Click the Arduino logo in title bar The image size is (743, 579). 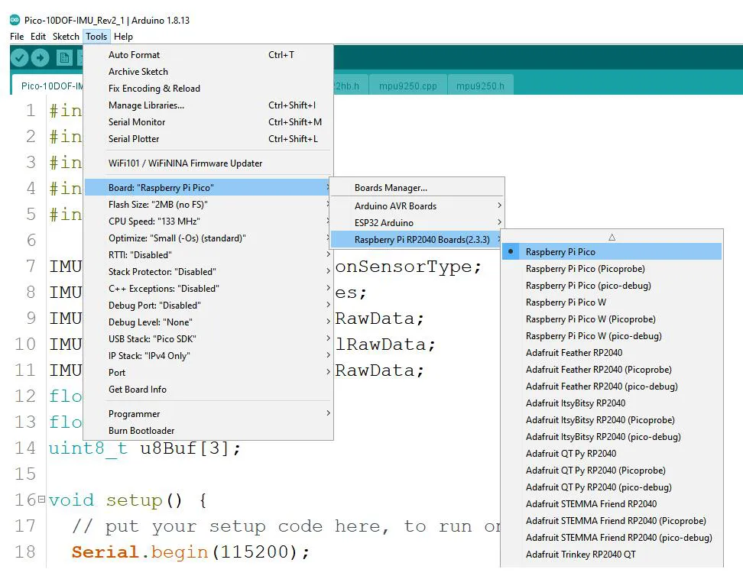15,20
